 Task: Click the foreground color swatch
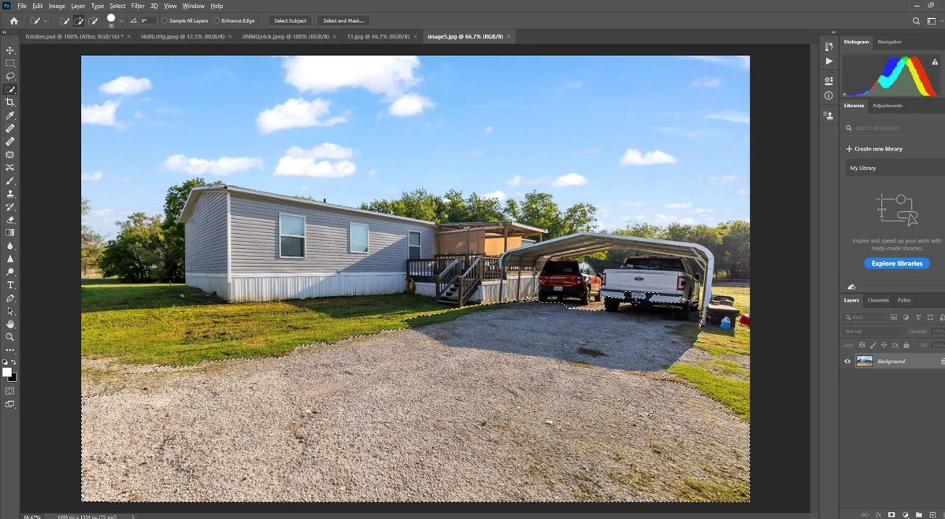[7, 373]
